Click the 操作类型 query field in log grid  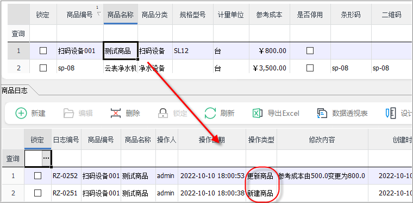click(261, 159)
